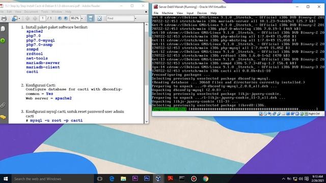Click the 'apache2' package name in PDF
This screenshot has width=326, height=183.
click(x=35, y=32)
